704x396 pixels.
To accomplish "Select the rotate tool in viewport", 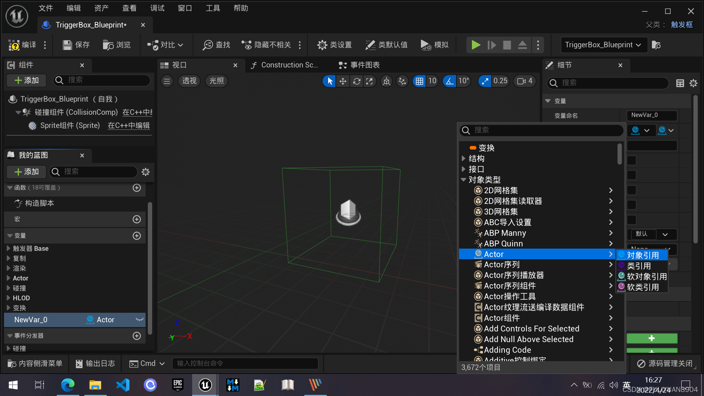I will (x=356, y=81).
